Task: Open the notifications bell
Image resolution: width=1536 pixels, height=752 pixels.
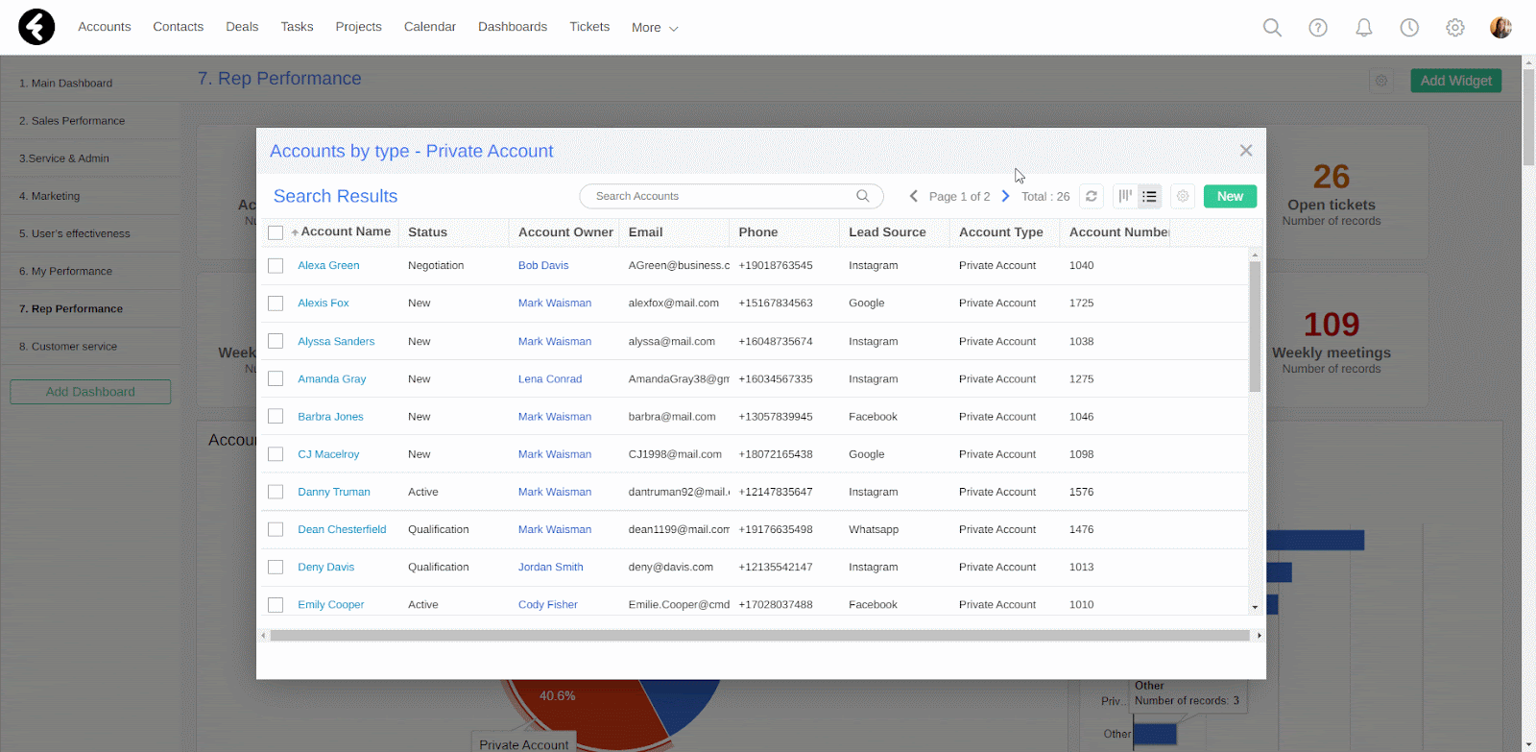Action: (1363, 27)
